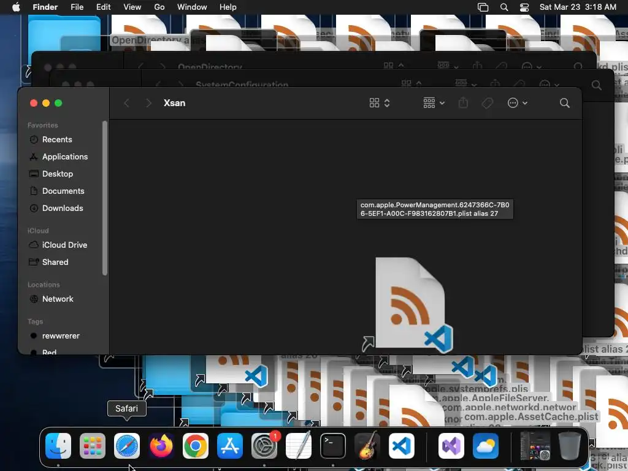Click the date and time in menu bar
Viewport: 628px width, 471px height.
(x=578, y=7)
